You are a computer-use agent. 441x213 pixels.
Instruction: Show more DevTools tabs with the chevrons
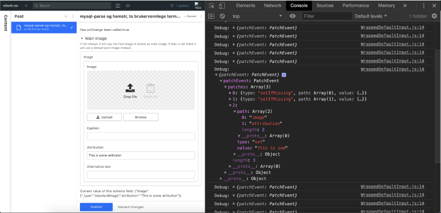point(405,6)
